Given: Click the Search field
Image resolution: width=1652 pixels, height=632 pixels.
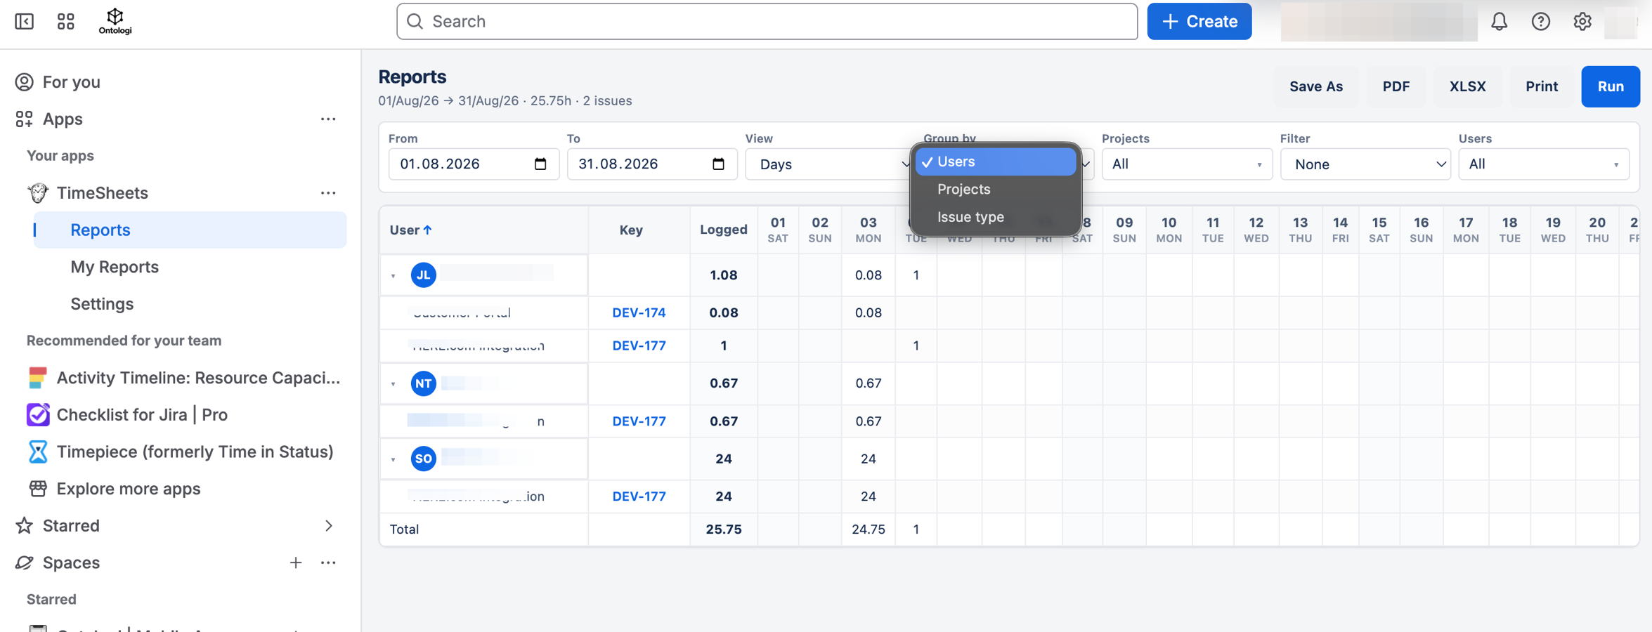Looking at the screenshot, I should coord(767,21).
